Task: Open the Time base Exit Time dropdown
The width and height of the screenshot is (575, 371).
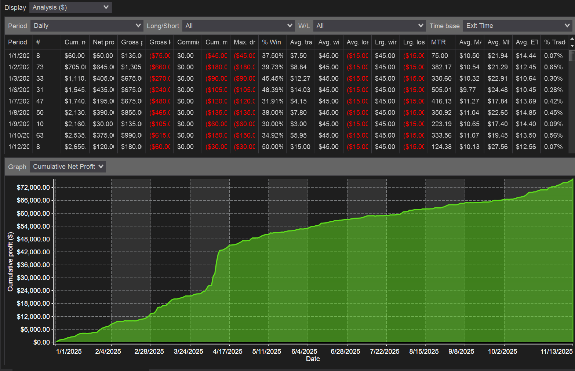Action: 517,26
